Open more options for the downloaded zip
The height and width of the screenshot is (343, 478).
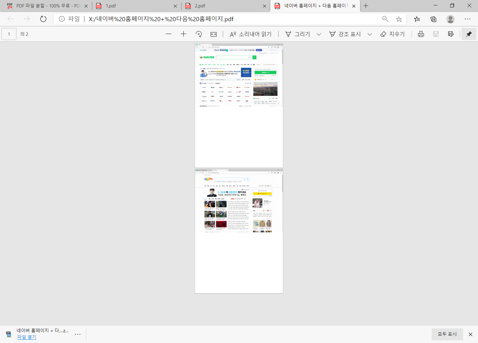pos(78,334)
